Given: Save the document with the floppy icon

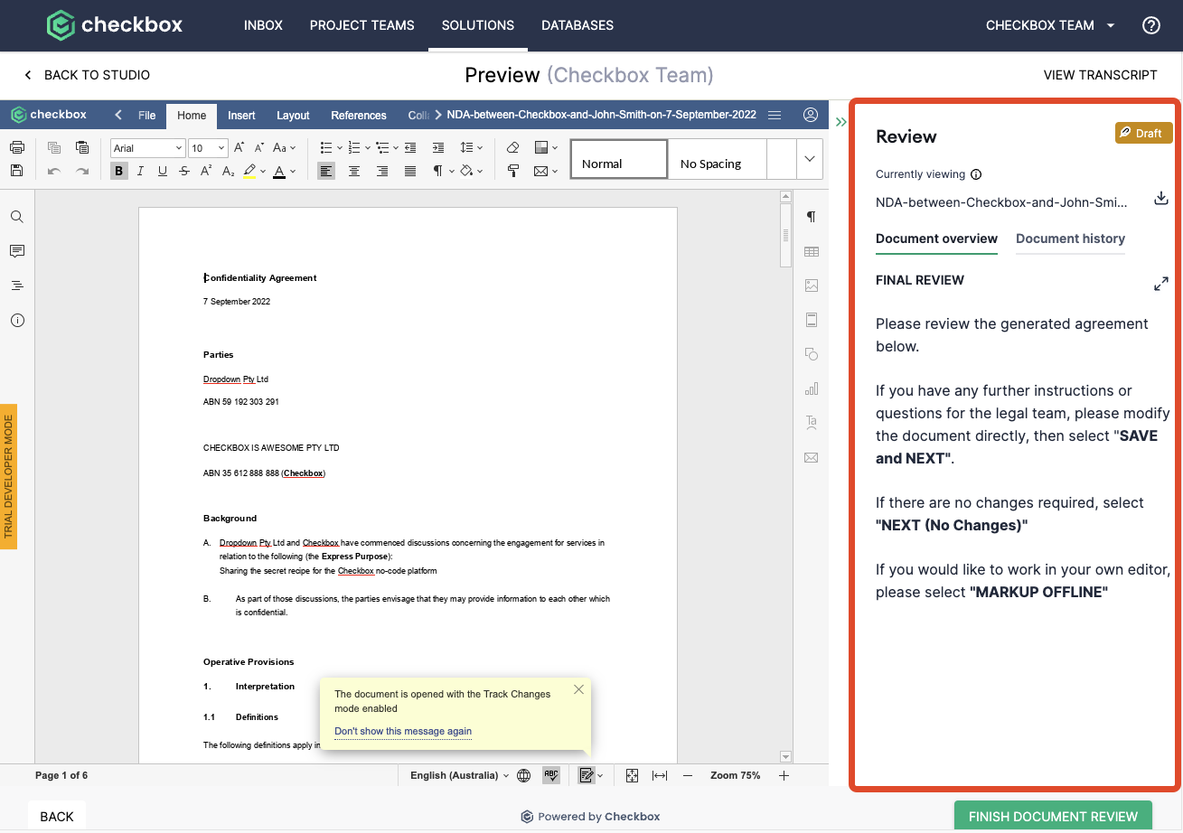Looking at the screenshot, I should tap(16, 171).
